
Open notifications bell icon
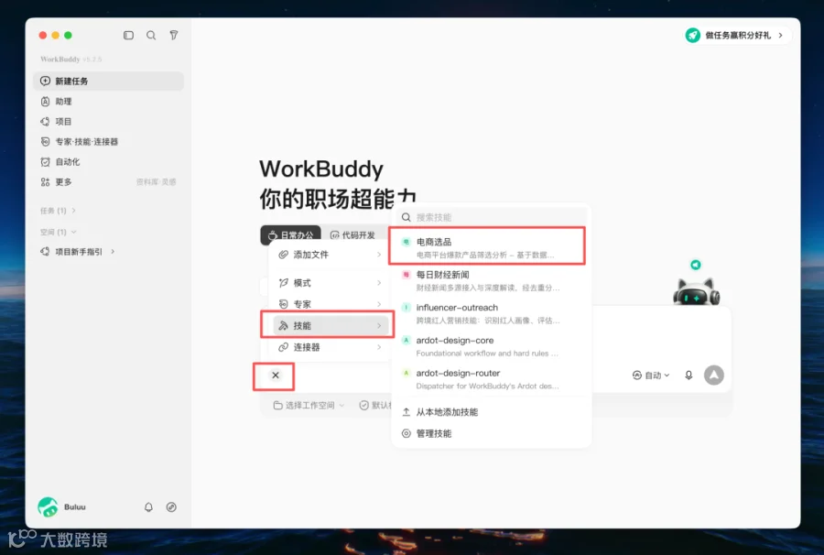(x=148, y=507)
